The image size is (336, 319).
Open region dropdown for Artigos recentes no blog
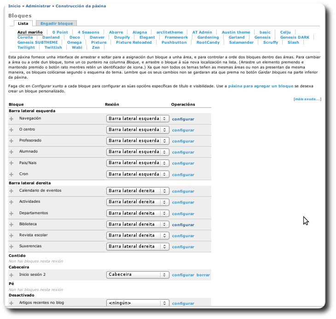coord(138,303)
